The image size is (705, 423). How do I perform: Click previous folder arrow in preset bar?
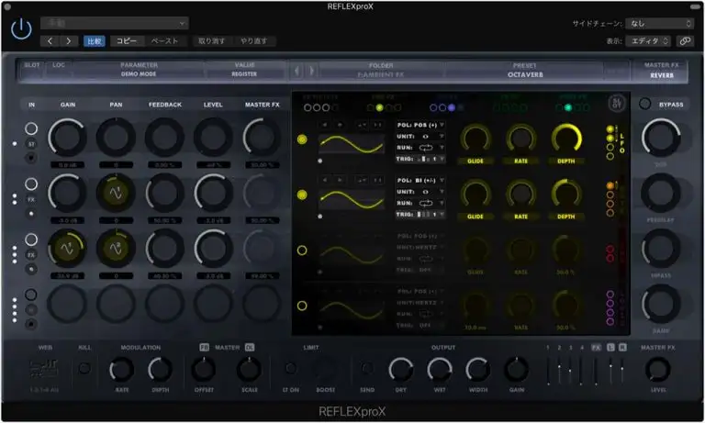(297, 71)
